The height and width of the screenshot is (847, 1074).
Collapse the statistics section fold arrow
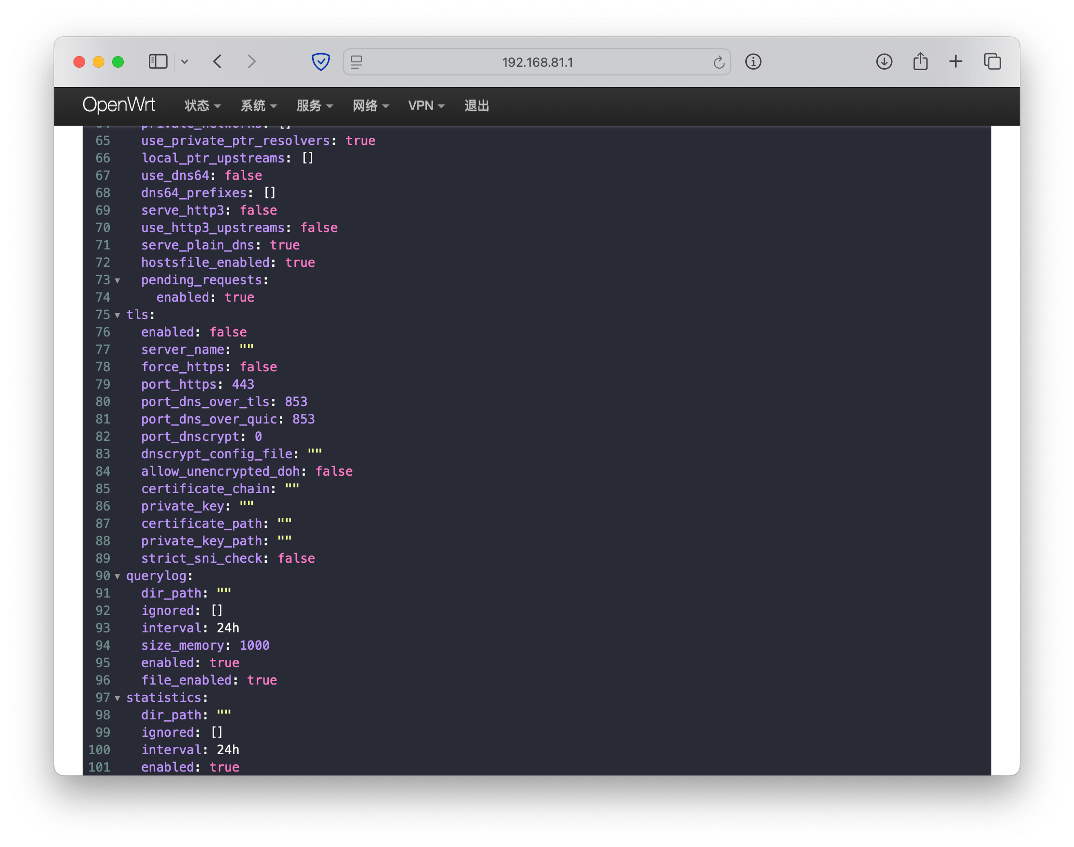(x=117, y=698)
